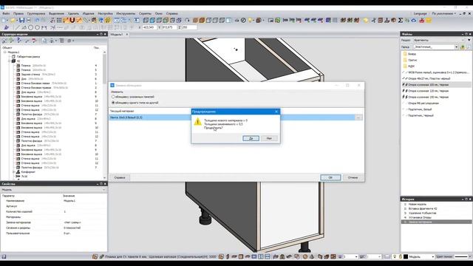The image size is (473, 266).
Task: Open the Папка folder dropdown
Action: [x=456, y=47]
